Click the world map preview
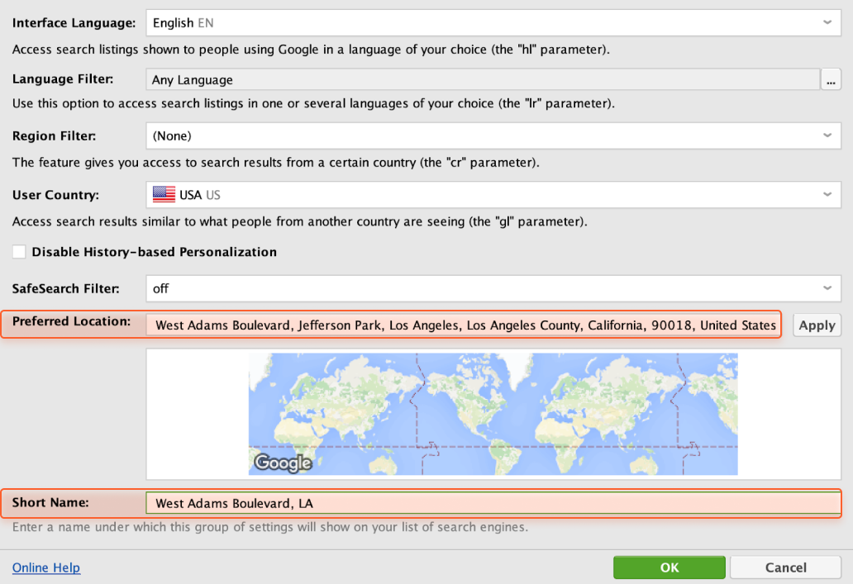The image size is (853, 584). [493, 414]
